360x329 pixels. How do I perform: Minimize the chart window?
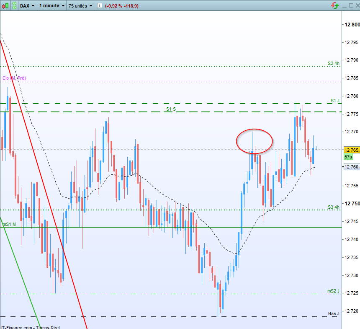pos(344,6)
